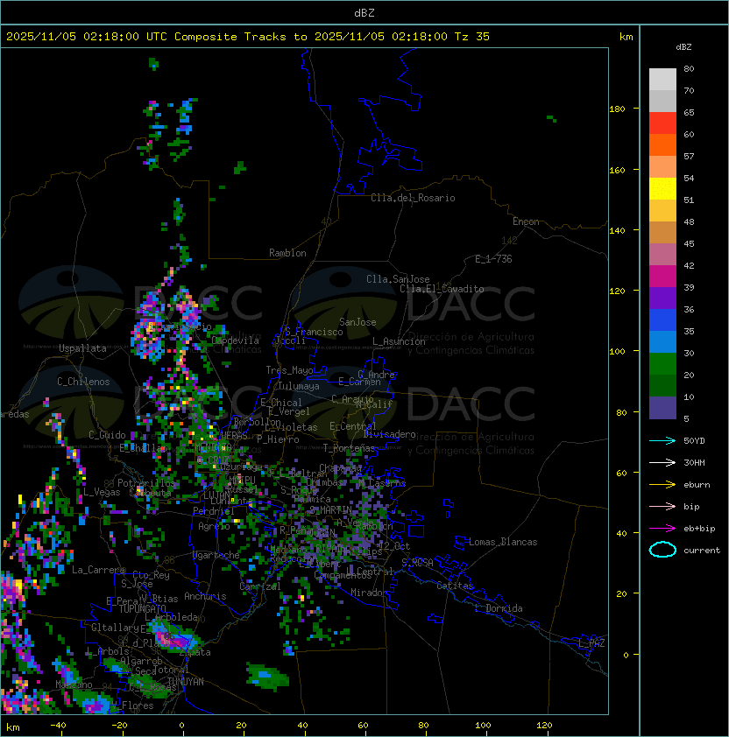Click the 'Tulumaya' map label

299,386
